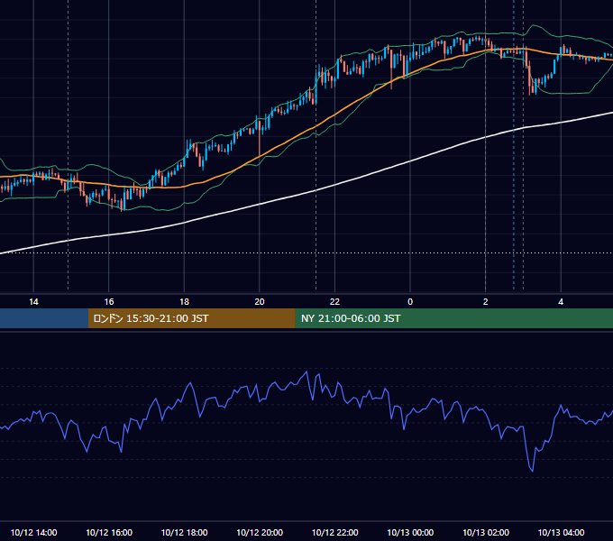Image resolution: width=613 pixels, height=541 pixels.
Task: Click the 10/13 02:00 date label
Action: coord(486,532)
